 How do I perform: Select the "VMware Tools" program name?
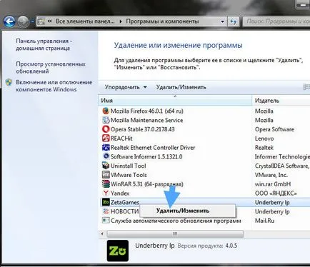(129, 175)
